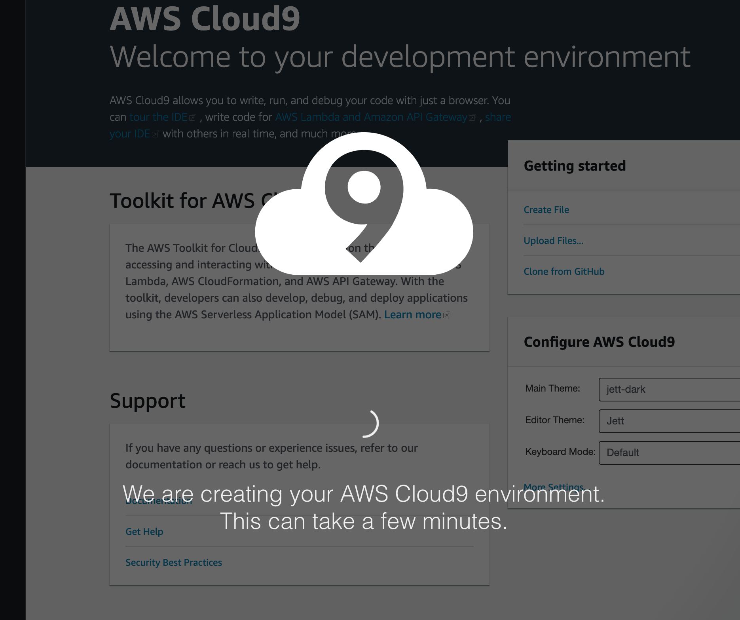Image resolution: width=740 pixels, height=620 pixels.
Task: Select Clone from GitHub
Action: click(564, 272)
